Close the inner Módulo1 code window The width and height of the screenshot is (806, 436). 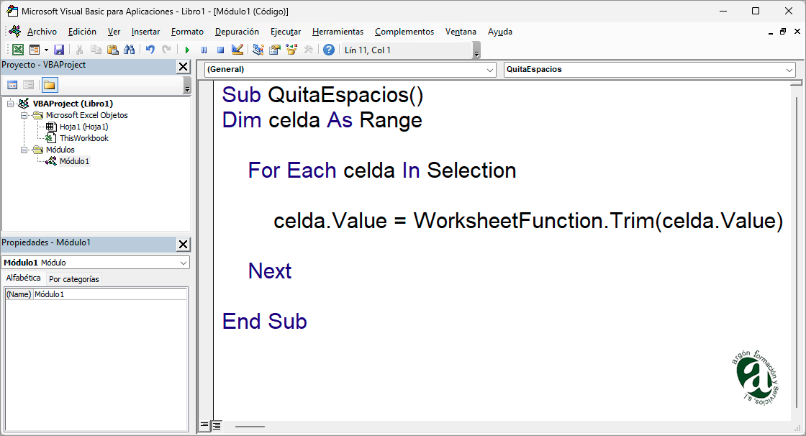pos(797,32)
